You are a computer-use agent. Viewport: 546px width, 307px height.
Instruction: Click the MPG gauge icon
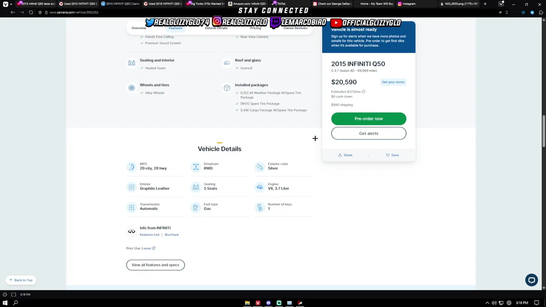coord(131,167)
